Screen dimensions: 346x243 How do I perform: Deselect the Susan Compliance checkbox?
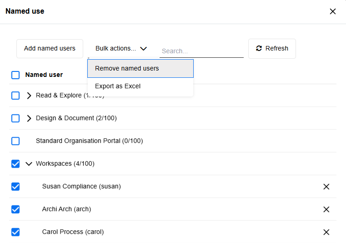click(x=15, y=187)
